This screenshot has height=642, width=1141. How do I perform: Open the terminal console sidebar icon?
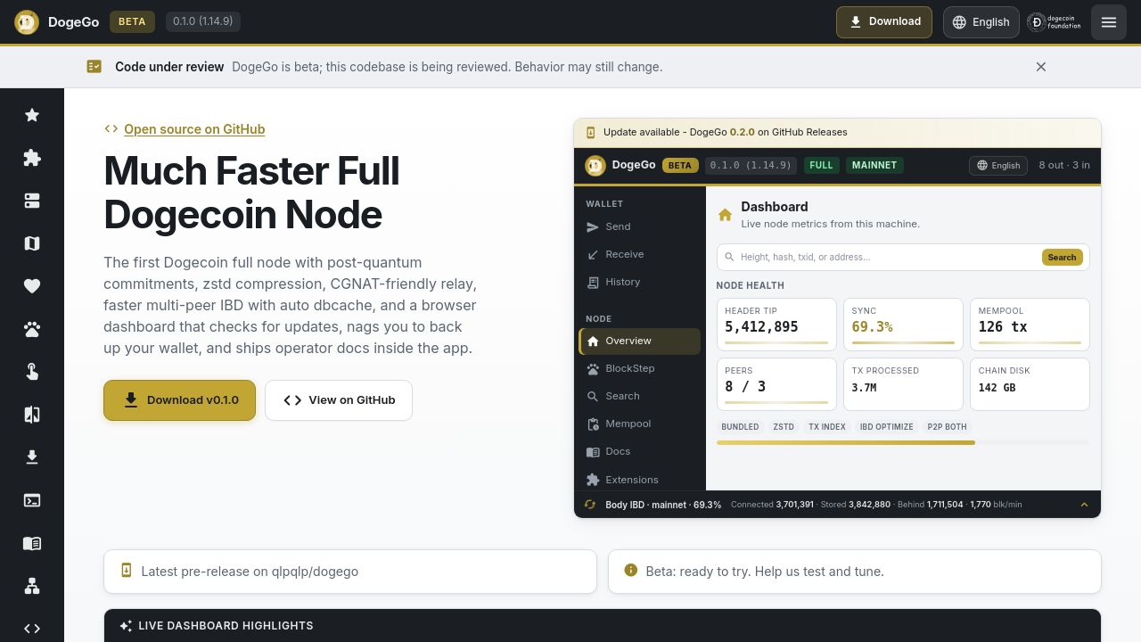(x=32, y=500)
